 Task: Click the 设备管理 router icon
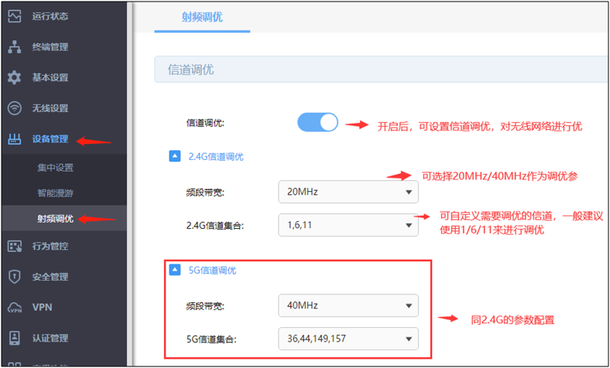(15, 138)
